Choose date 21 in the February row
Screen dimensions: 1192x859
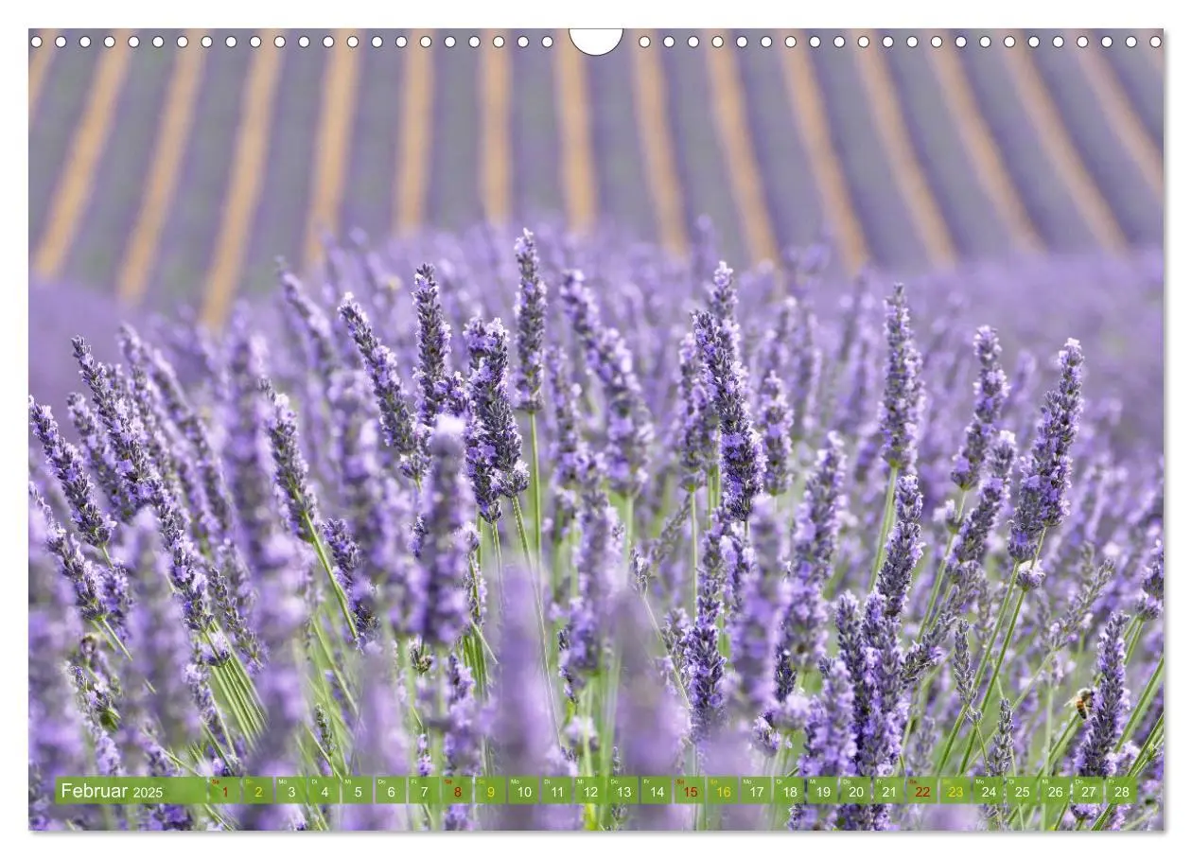coord(887,791)
